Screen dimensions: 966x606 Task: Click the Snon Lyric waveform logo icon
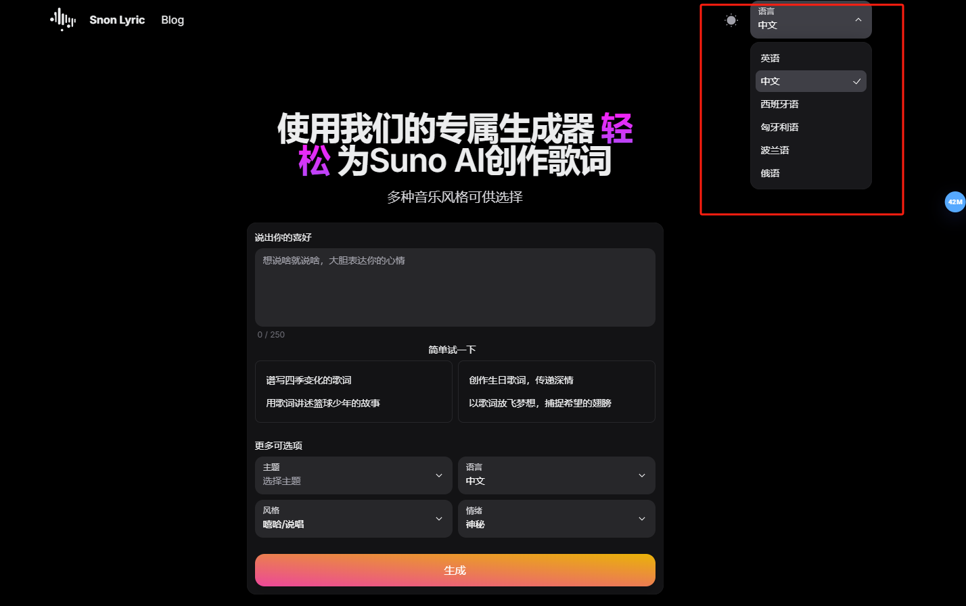tap(63, 20)
